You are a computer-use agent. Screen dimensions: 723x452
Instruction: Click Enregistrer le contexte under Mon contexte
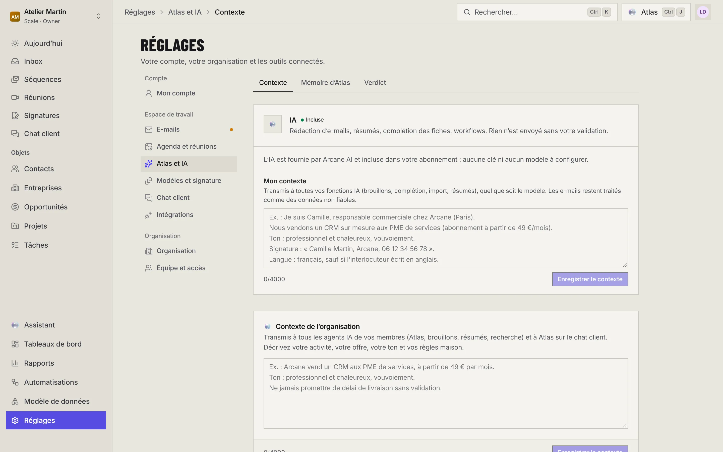click(590, 279)
